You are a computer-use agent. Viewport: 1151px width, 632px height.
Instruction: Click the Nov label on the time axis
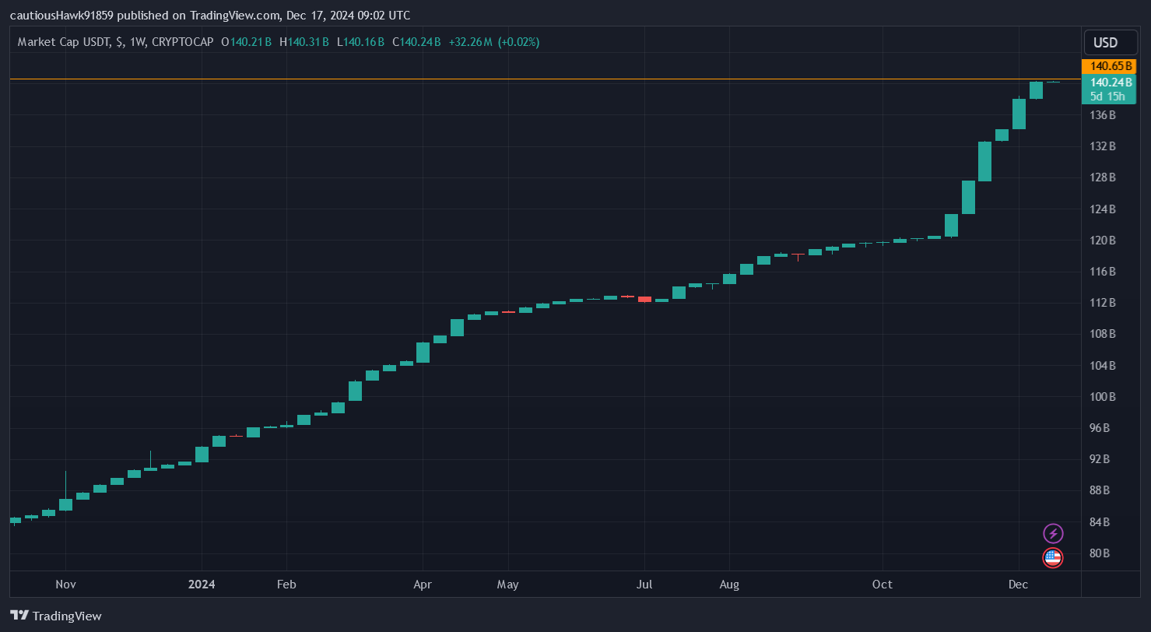coord(65,584)
